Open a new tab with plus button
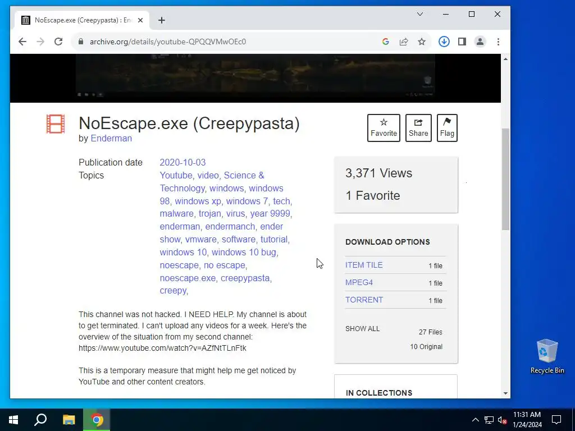Screen dimensions: 575x431 click(162, 20)
